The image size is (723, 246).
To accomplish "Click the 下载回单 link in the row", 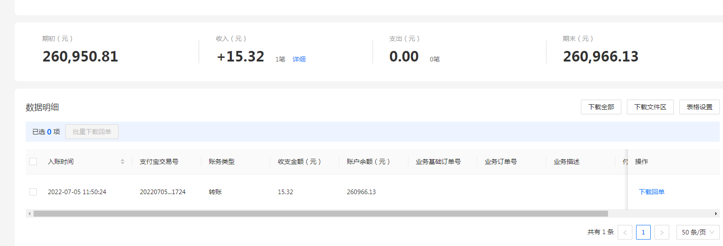I will pyautogui.click(x=652, y=192).
